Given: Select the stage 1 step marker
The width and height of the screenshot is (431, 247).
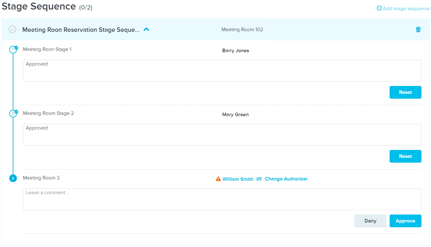Looking at the screenshot, I should [13, 49].
